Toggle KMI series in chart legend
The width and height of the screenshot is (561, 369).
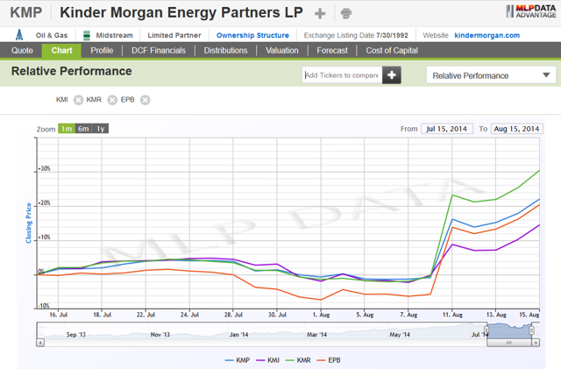click(268, 360)
